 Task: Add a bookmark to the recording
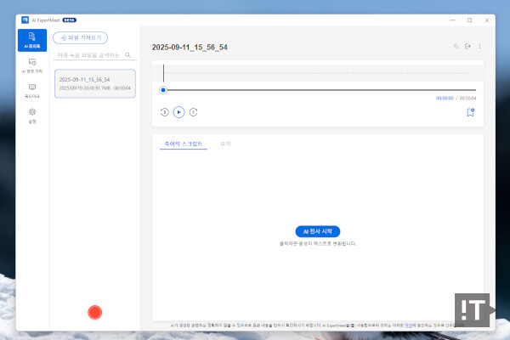click(470, 111)
